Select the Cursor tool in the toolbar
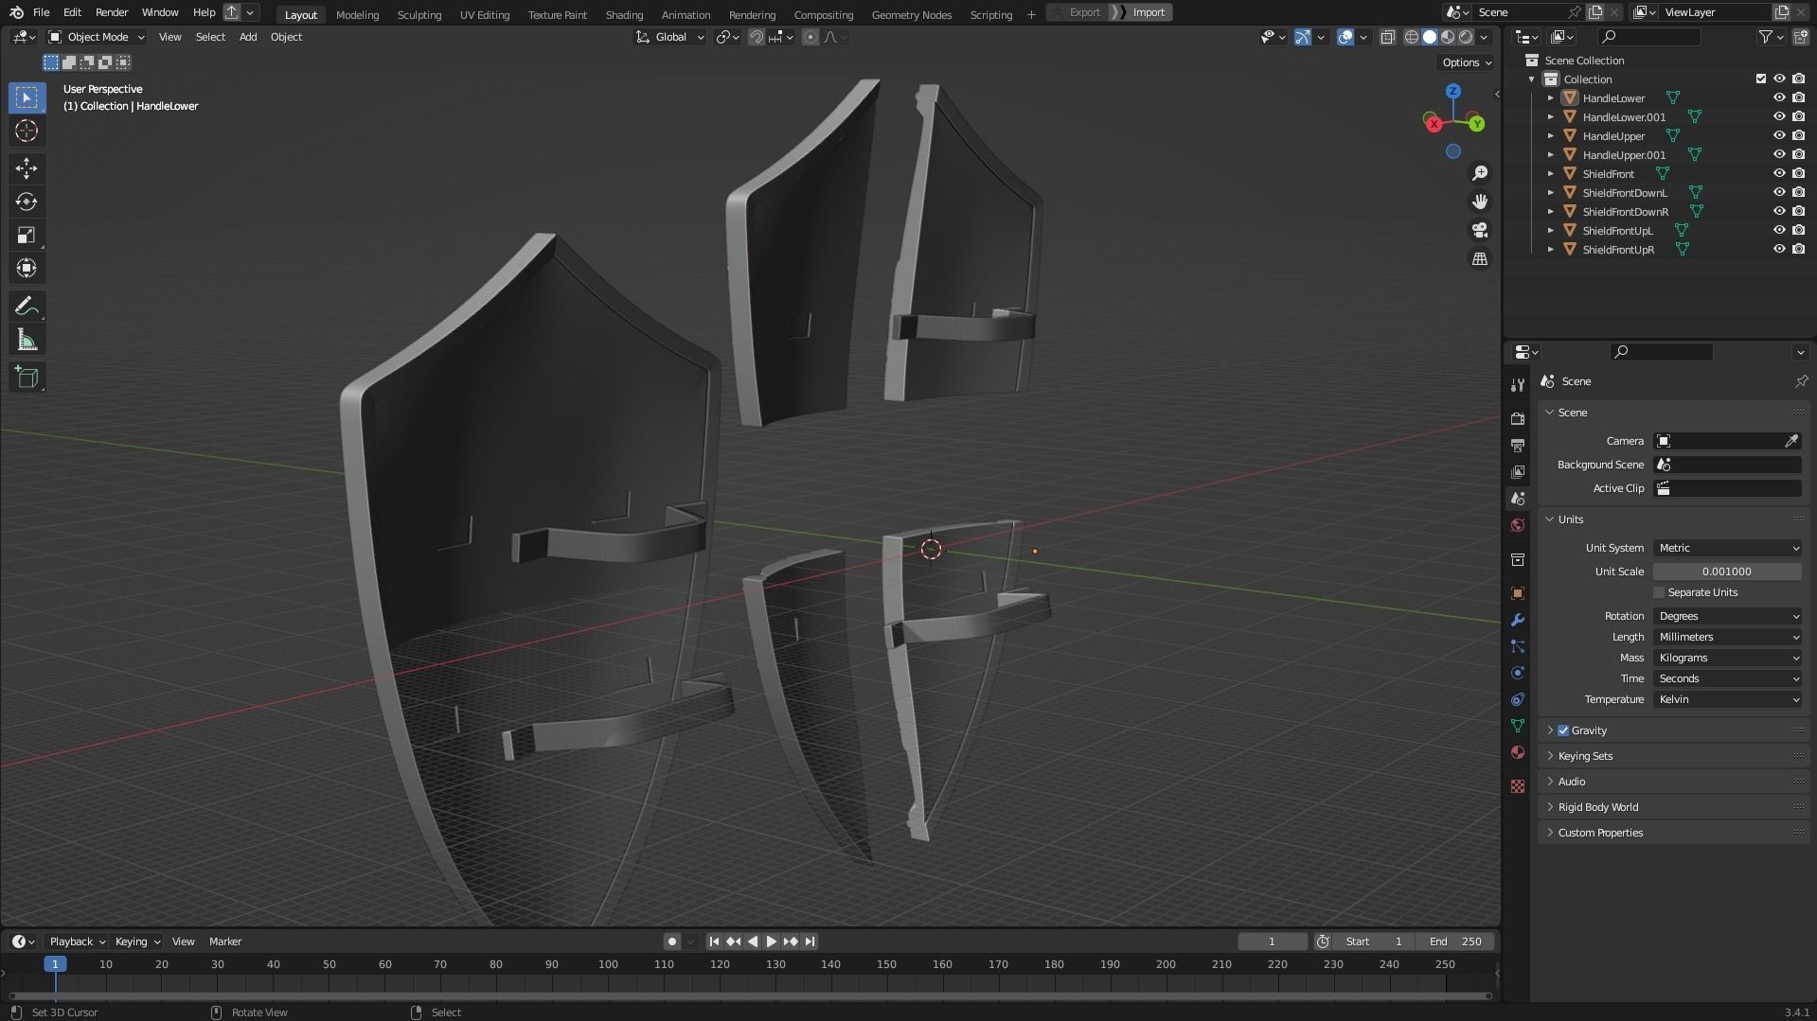This screenshot has width=1817, height=1021. pos(27,131)
